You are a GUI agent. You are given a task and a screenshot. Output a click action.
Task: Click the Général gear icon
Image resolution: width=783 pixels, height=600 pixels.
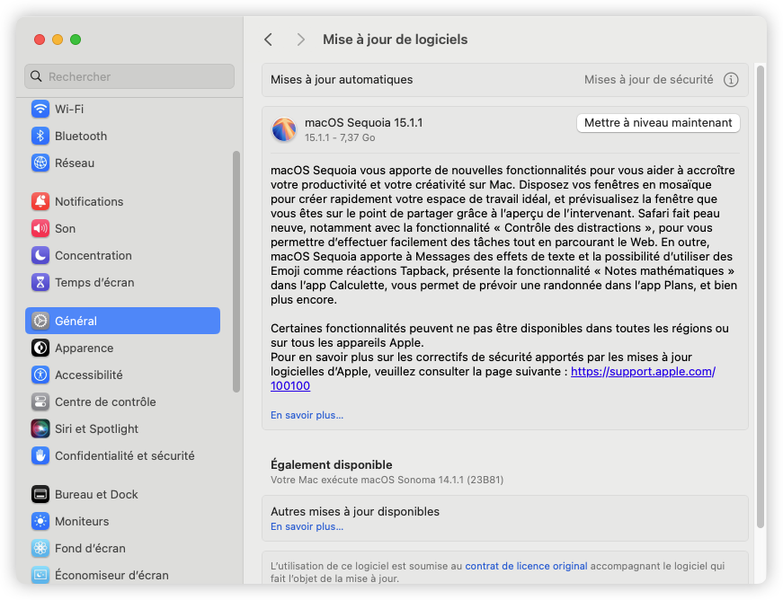pos(40,321)
